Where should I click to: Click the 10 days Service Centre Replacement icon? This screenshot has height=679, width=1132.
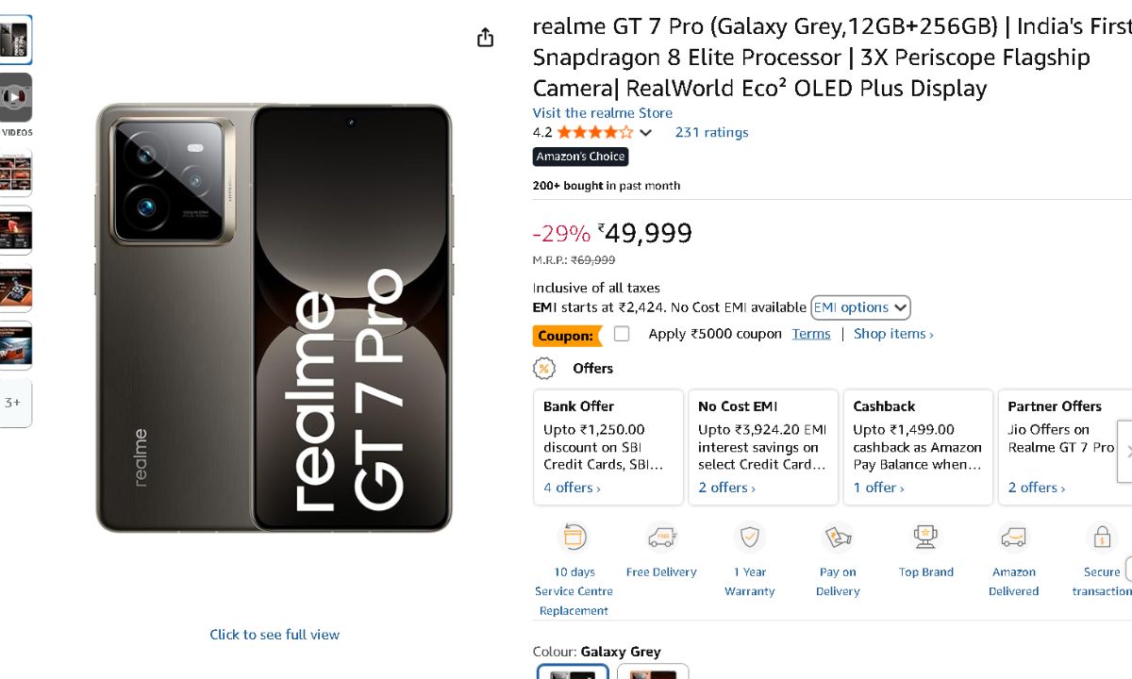point(574,538)
